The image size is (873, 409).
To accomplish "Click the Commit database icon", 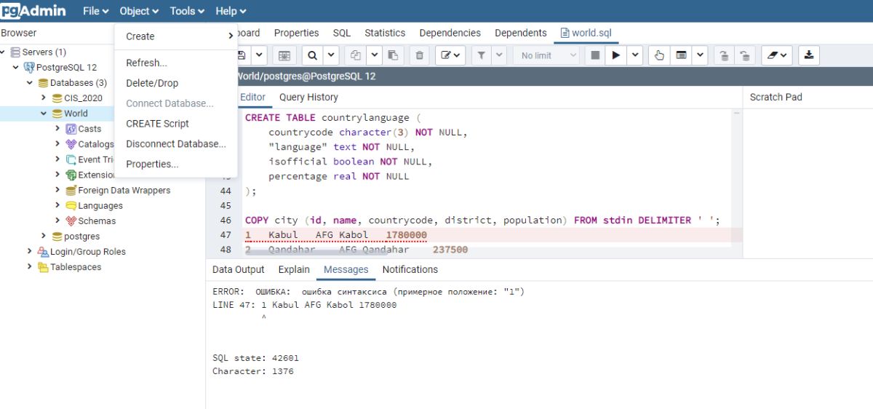I will coord(724,55).
